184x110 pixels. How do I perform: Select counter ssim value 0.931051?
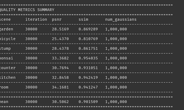point(88,68)
